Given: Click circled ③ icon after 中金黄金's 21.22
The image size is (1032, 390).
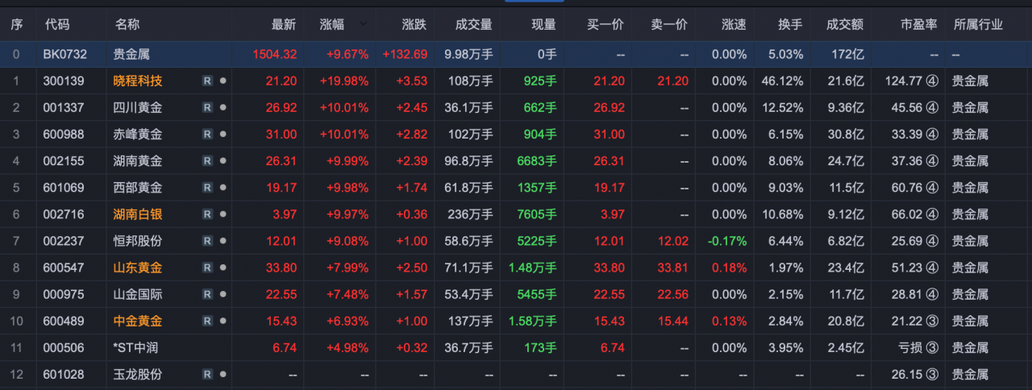Looking at the screenshot, I should click(x=932, y=321).
